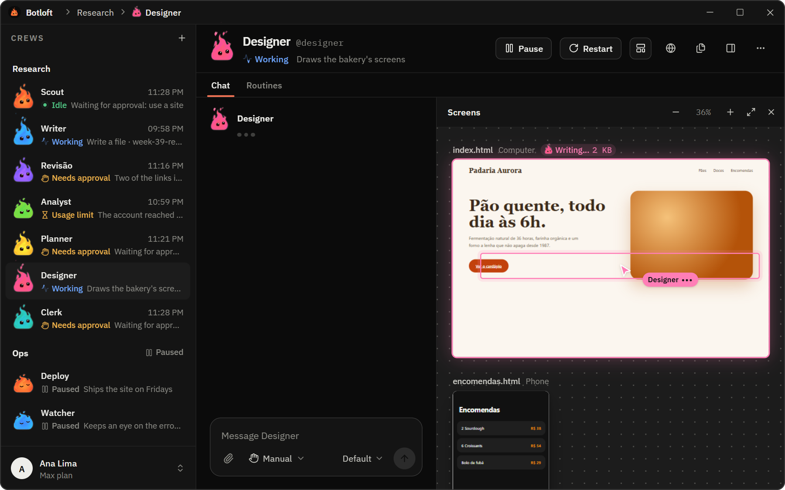This screenshot has height=490, width=785.
Task: Attach a file with paperclip icon
Action: coord(229,459)
